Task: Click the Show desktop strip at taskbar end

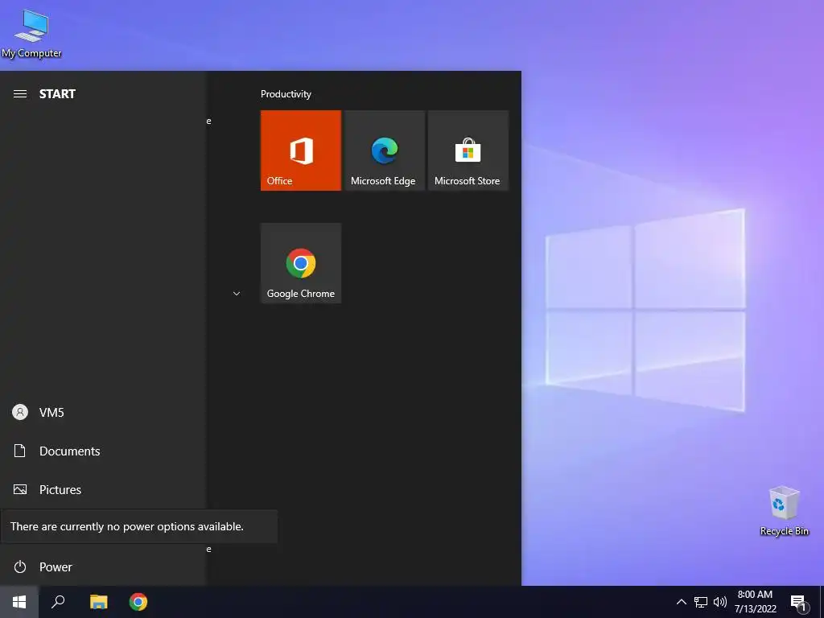Action: [x=822, y=602]
